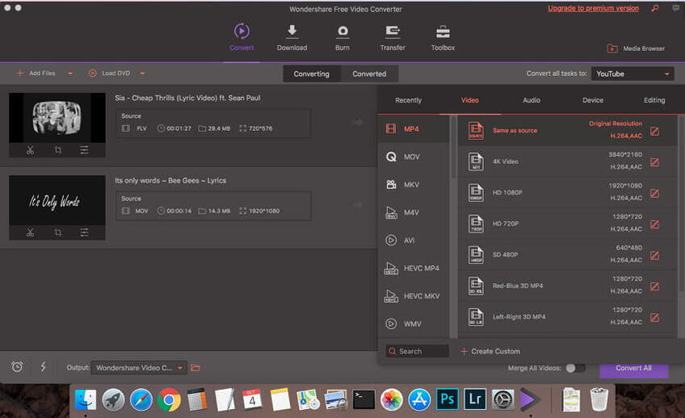
Task: Open the Toolbox section
Action: 443,37
